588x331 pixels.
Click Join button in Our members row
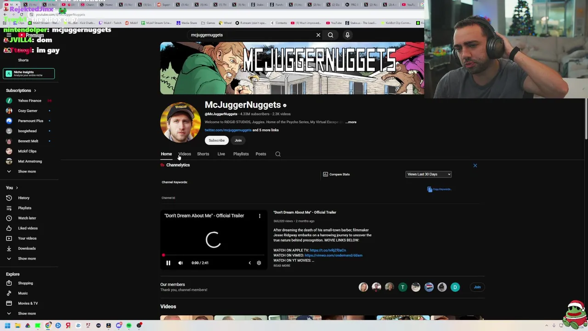click(x=477, y=287)
